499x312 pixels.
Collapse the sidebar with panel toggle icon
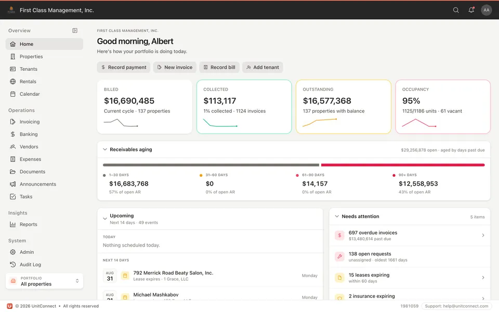click(x=75, y=31)
